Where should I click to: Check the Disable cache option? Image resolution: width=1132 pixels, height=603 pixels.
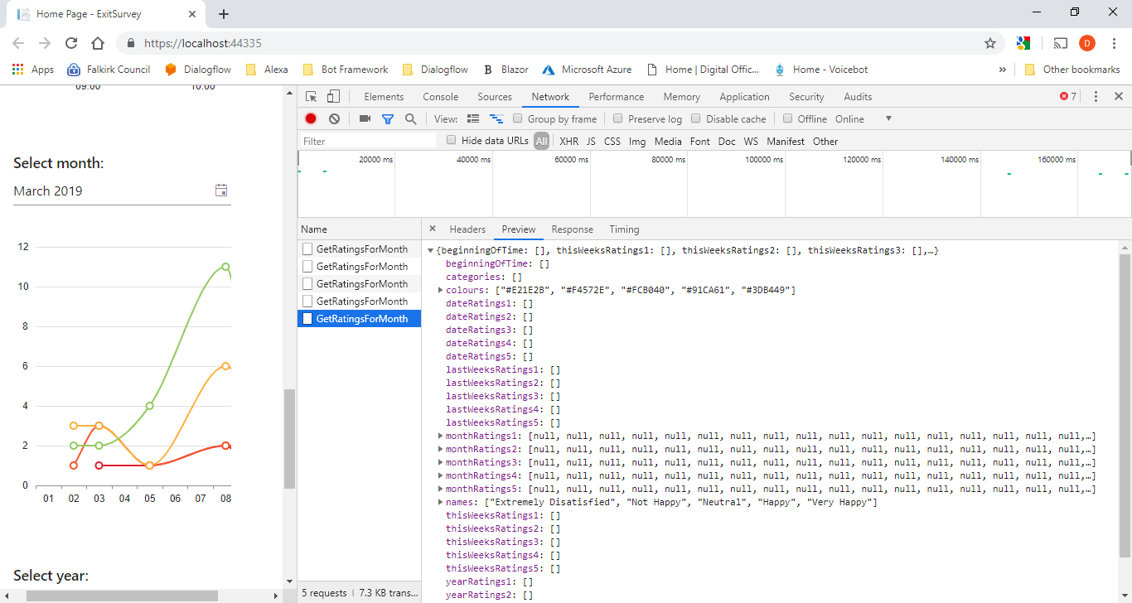(697, 118)
